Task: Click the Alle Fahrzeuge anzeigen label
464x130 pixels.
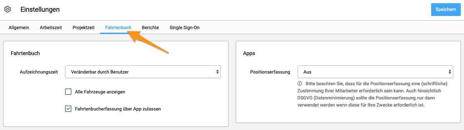Action: coord(100,92)
